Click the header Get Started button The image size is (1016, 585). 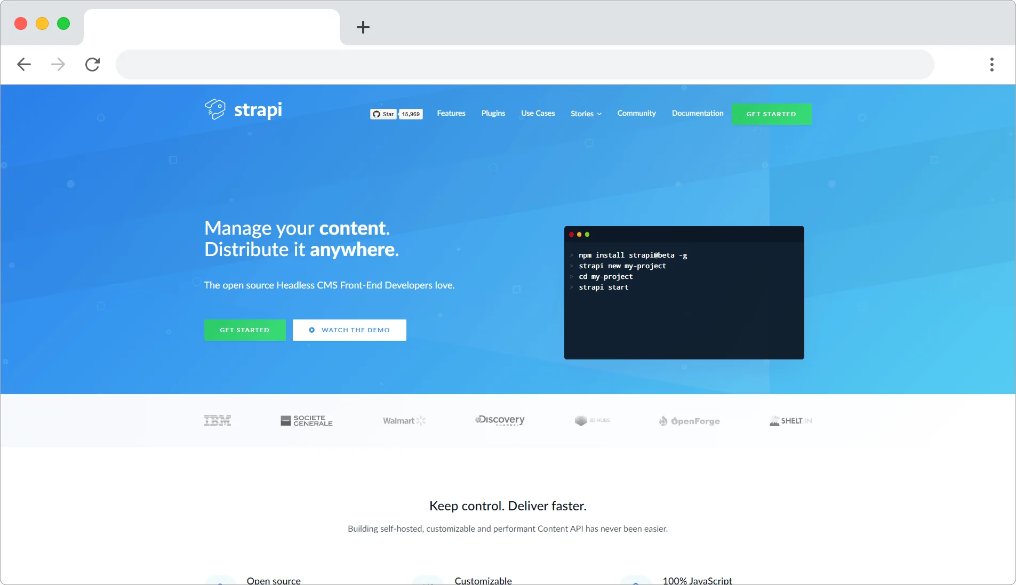[771, 114]
